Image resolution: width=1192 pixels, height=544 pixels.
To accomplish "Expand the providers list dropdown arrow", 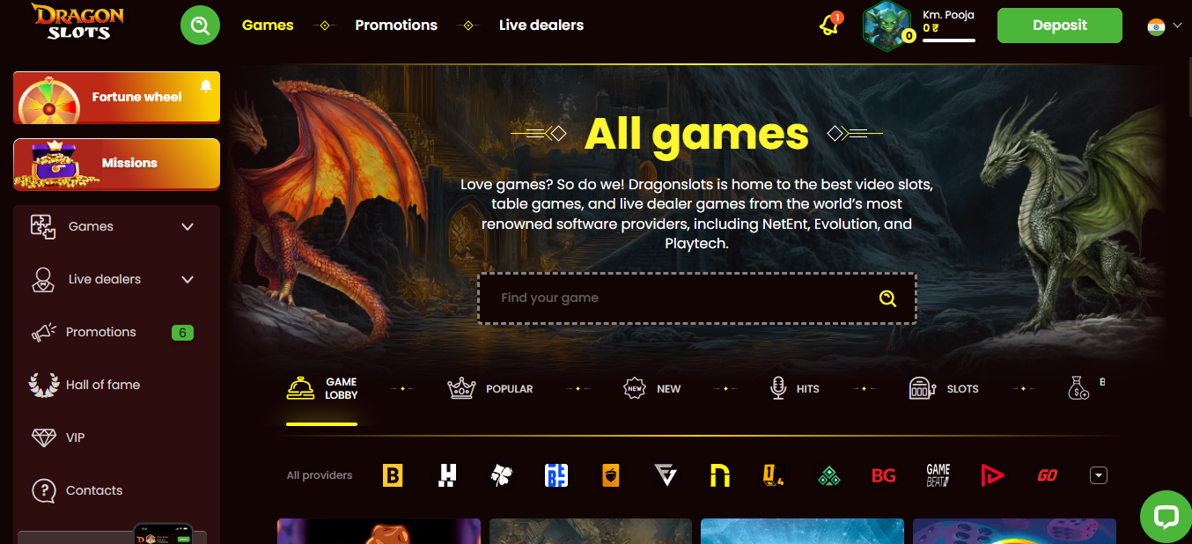I will [x=1098, y=475].
